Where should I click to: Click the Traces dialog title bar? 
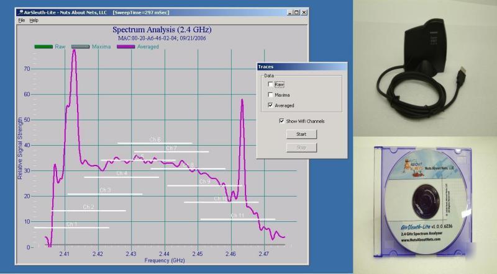tap(302, 66)
